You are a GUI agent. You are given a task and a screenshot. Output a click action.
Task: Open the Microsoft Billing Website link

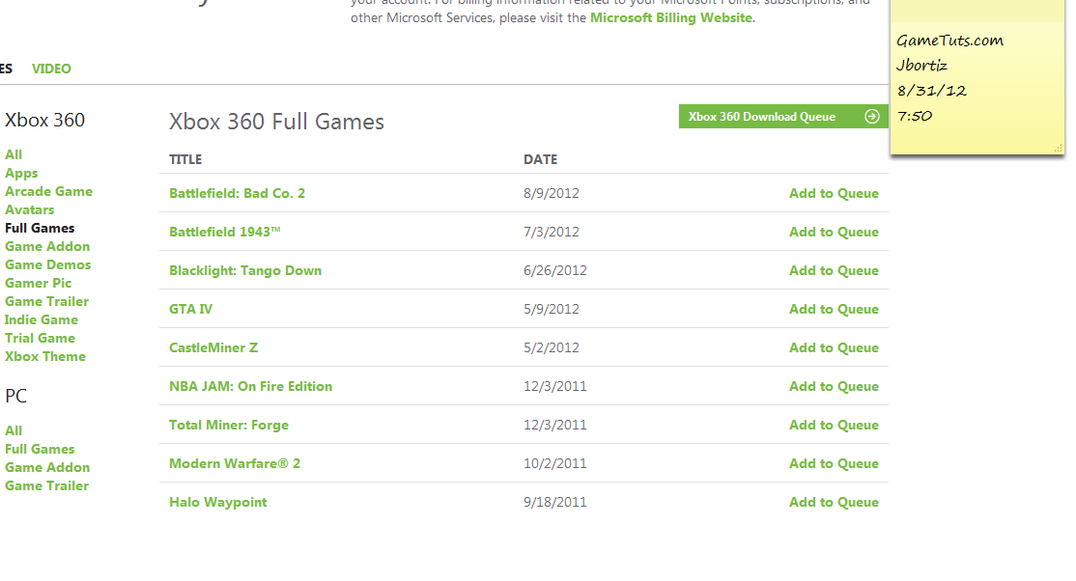pos(671,17)
